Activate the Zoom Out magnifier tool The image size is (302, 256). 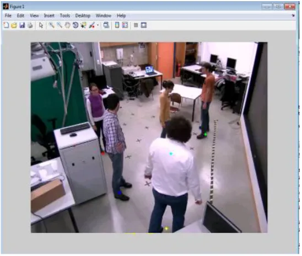tap(60, 25)
